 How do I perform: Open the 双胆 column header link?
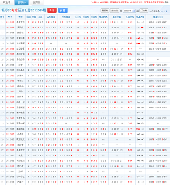click(x=34, y=17)
